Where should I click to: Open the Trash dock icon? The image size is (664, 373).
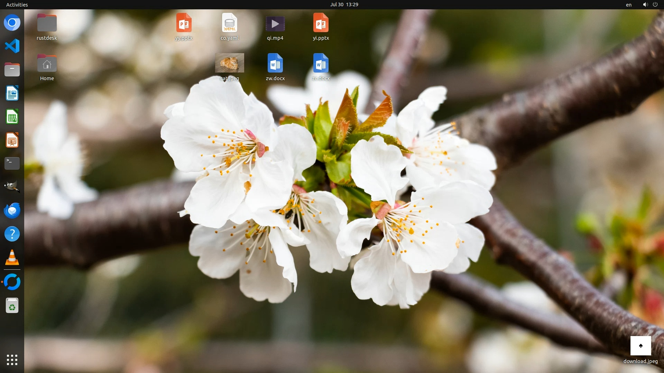[x=12, y=306]
